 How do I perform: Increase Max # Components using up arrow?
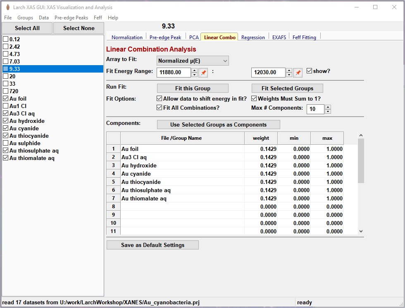tap(328, 107)
